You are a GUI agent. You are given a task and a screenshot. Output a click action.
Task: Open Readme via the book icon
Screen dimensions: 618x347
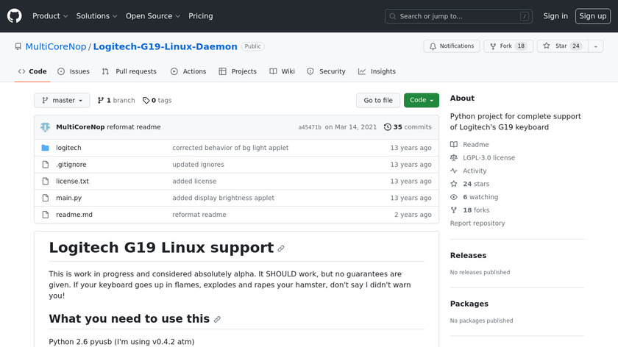coord(454,145)
